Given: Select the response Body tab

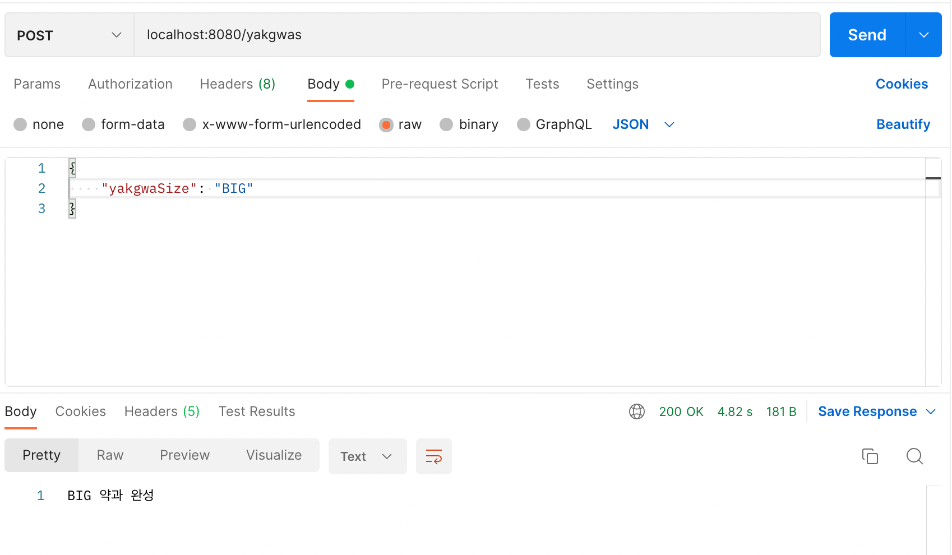Looking at the screenshot, I should (21, 411).
